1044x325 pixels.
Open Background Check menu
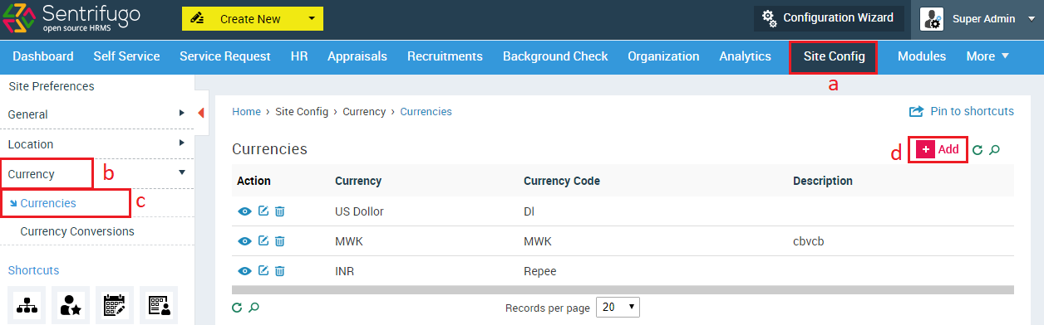[x=555, y=56]
